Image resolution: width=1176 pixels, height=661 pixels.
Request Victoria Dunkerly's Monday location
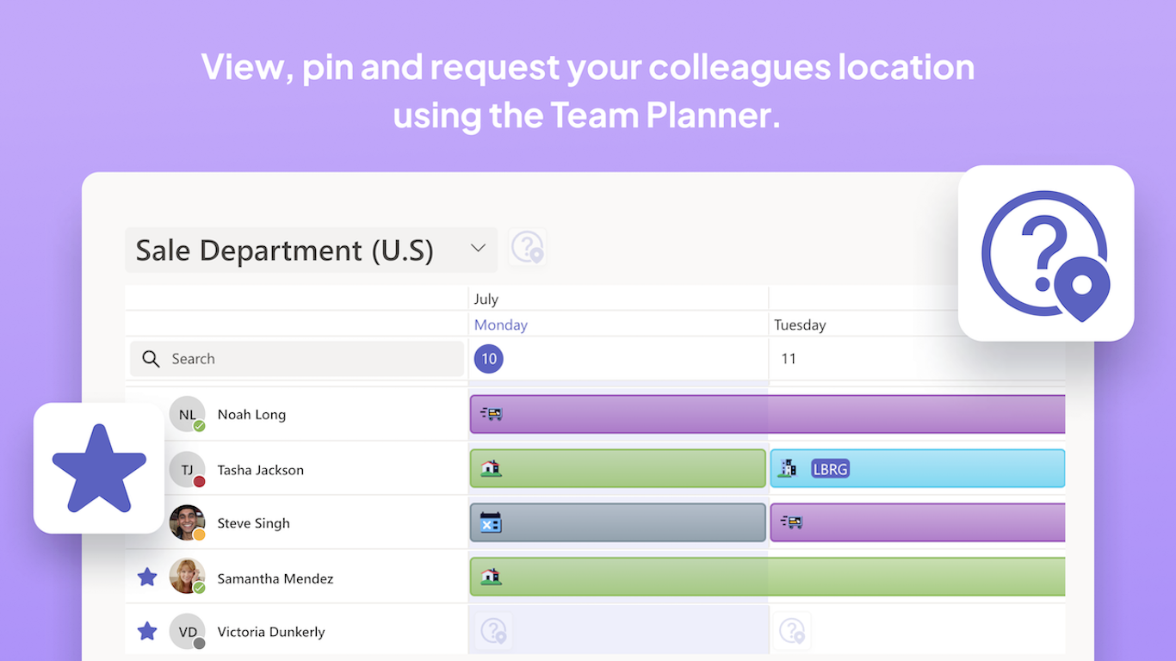click(x=494, y=631)
